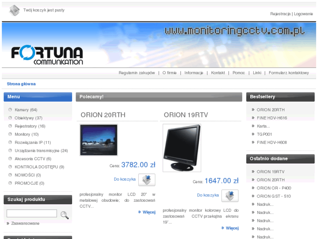The height and width of the screenshot is (239, 318).
Task: Click bullet icon beside Monitory (10)
Action: click(x=10, y=134)
